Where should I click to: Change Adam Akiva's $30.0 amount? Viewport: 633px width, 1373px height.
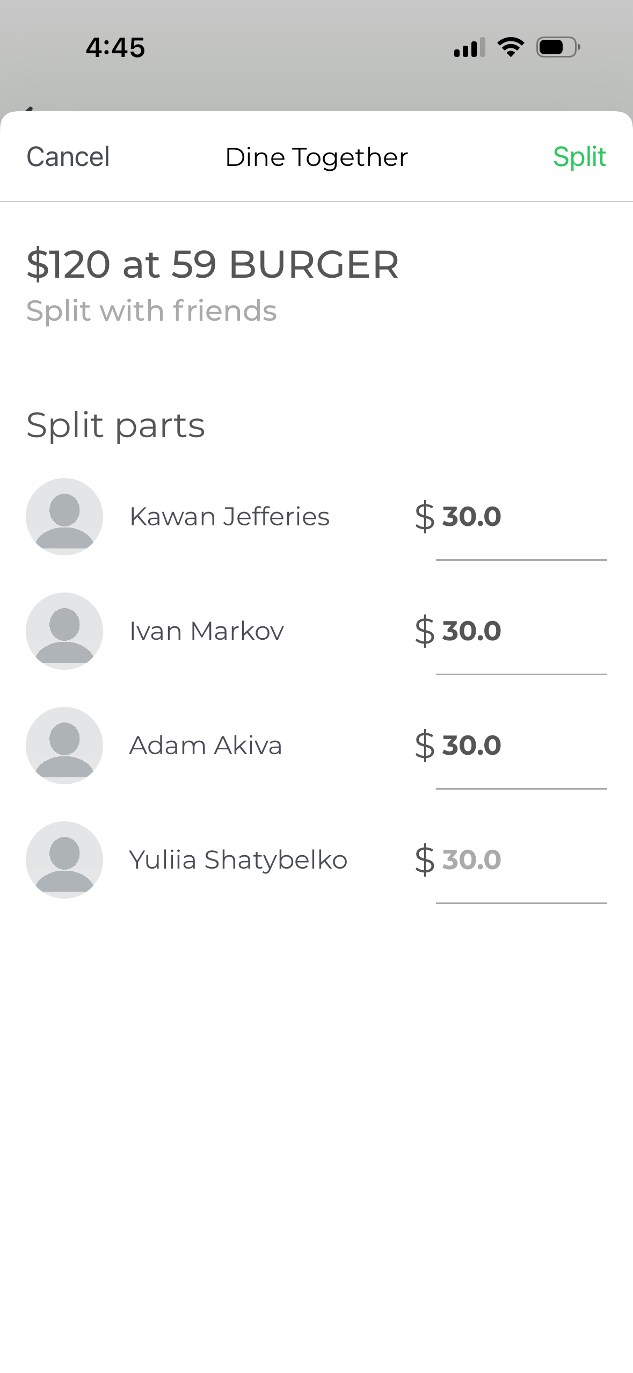521,746
